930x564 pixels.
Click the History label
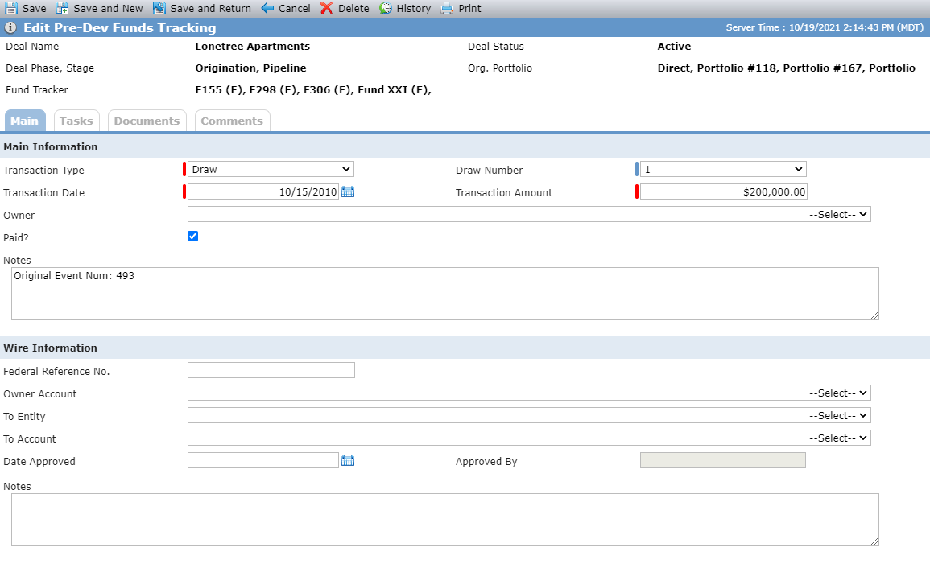pos(414,8)
